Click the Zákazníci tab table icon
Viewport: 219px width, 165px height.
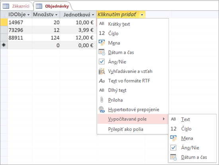pyautogui.click(x=6, y=6)
